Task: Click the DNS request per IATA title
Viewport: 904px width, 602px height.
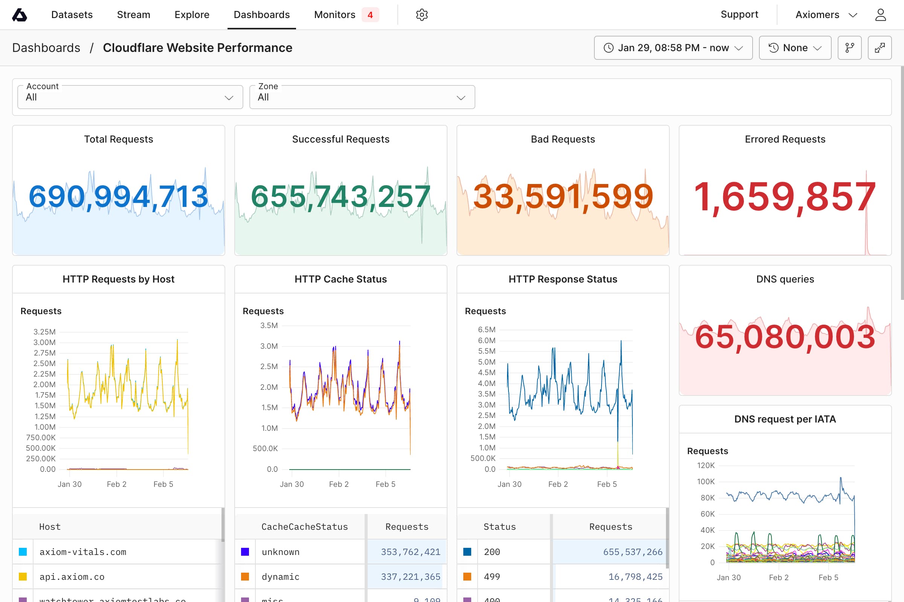Action: point(785,419)
